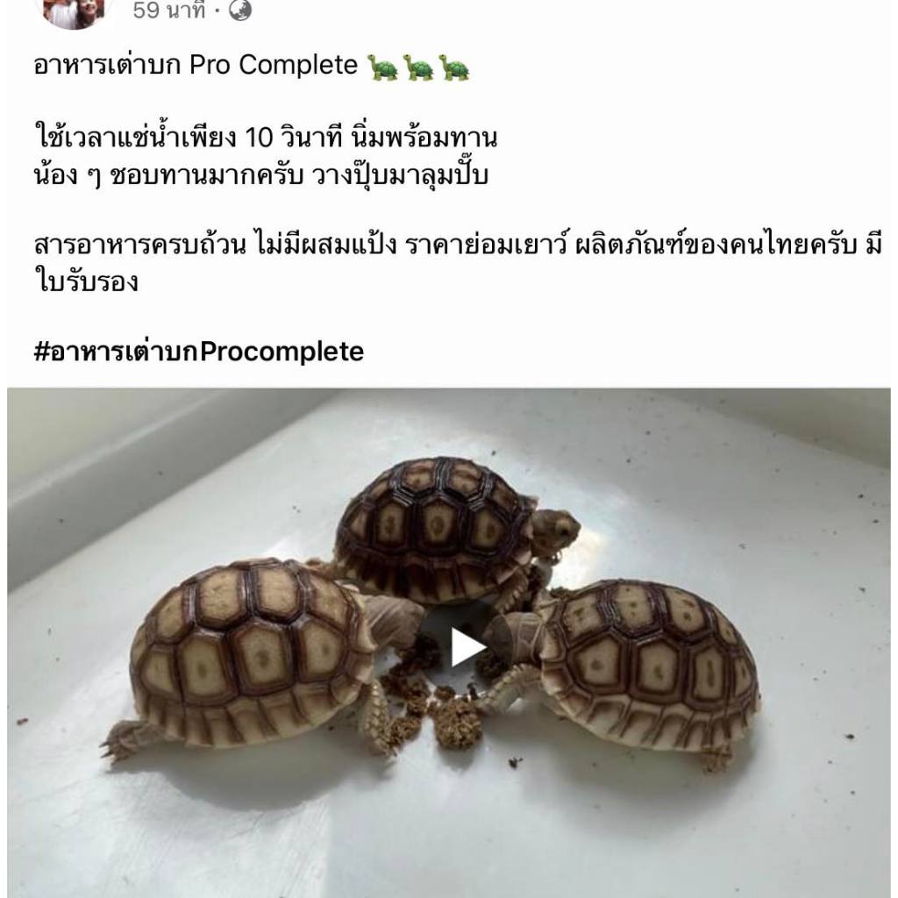Click the สารอาหารครบถ้วน paragraph start
Viewport: 898px width, 898px height.
point(141,245)
